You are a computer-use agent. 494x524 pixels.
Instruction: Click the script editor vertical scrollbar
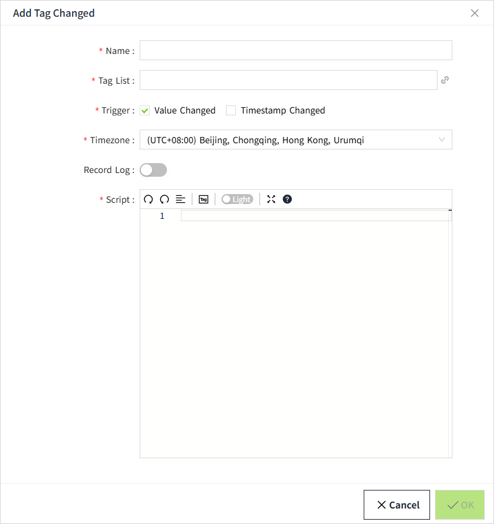(x=450, y=335)
